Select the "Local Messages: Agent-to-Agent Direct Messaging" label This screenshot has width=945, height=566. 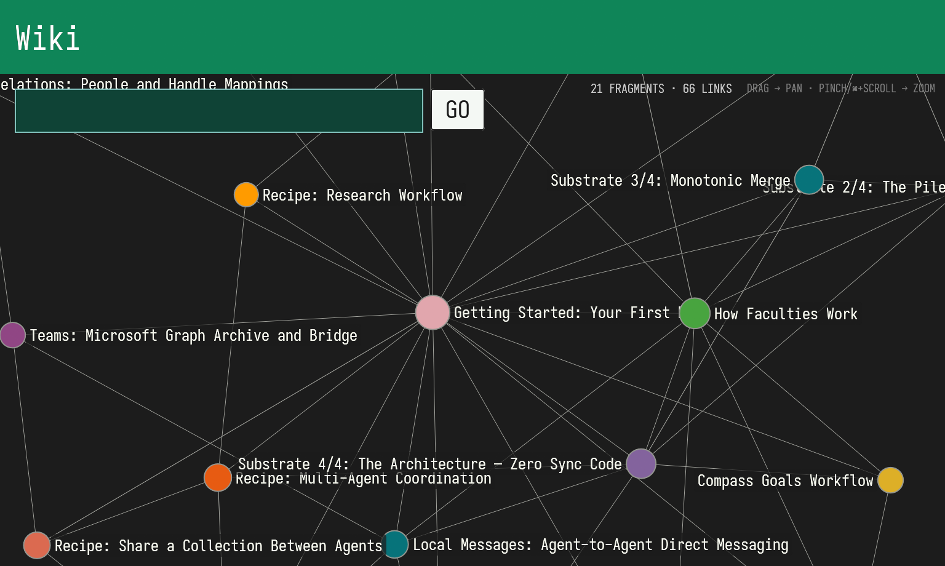(x=600, y=544)
